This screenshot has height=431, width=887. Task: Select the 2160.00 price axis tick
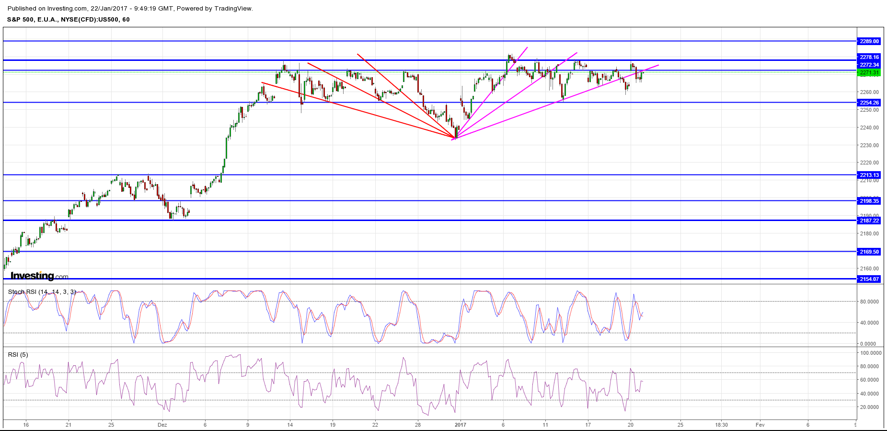[x=869, y=268]
